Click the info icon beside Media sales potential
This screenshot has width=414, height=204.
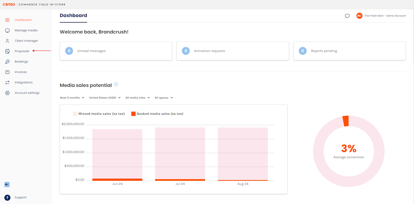tap(116, 85)
